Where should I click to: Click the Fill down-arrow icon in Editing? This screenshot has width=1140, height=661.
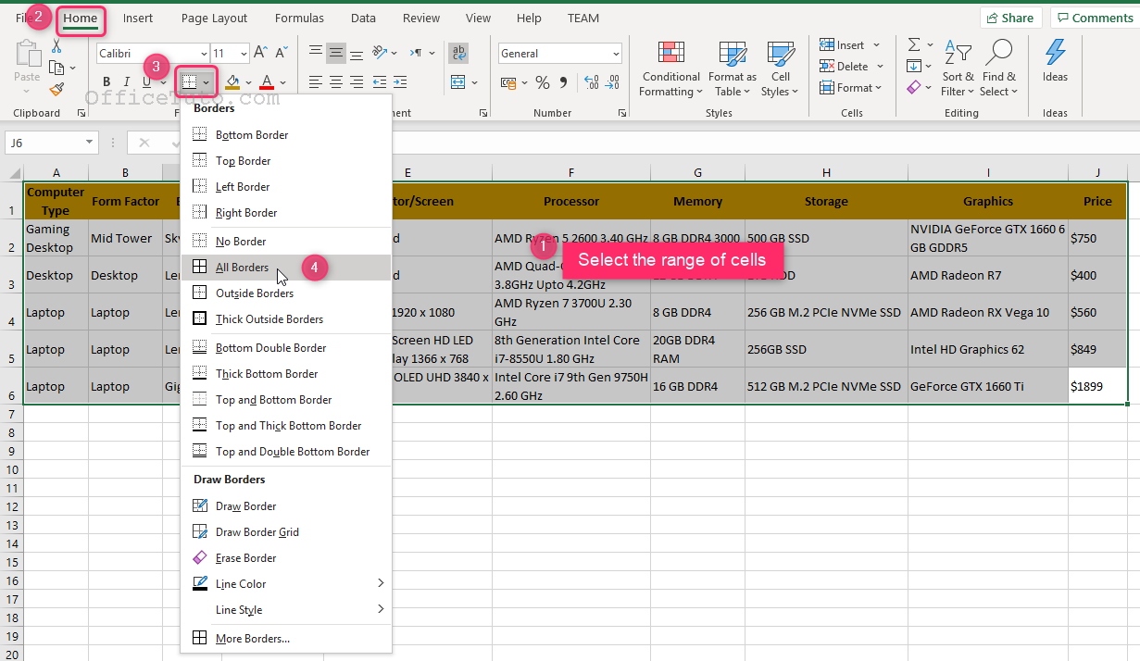coord(914,66)
